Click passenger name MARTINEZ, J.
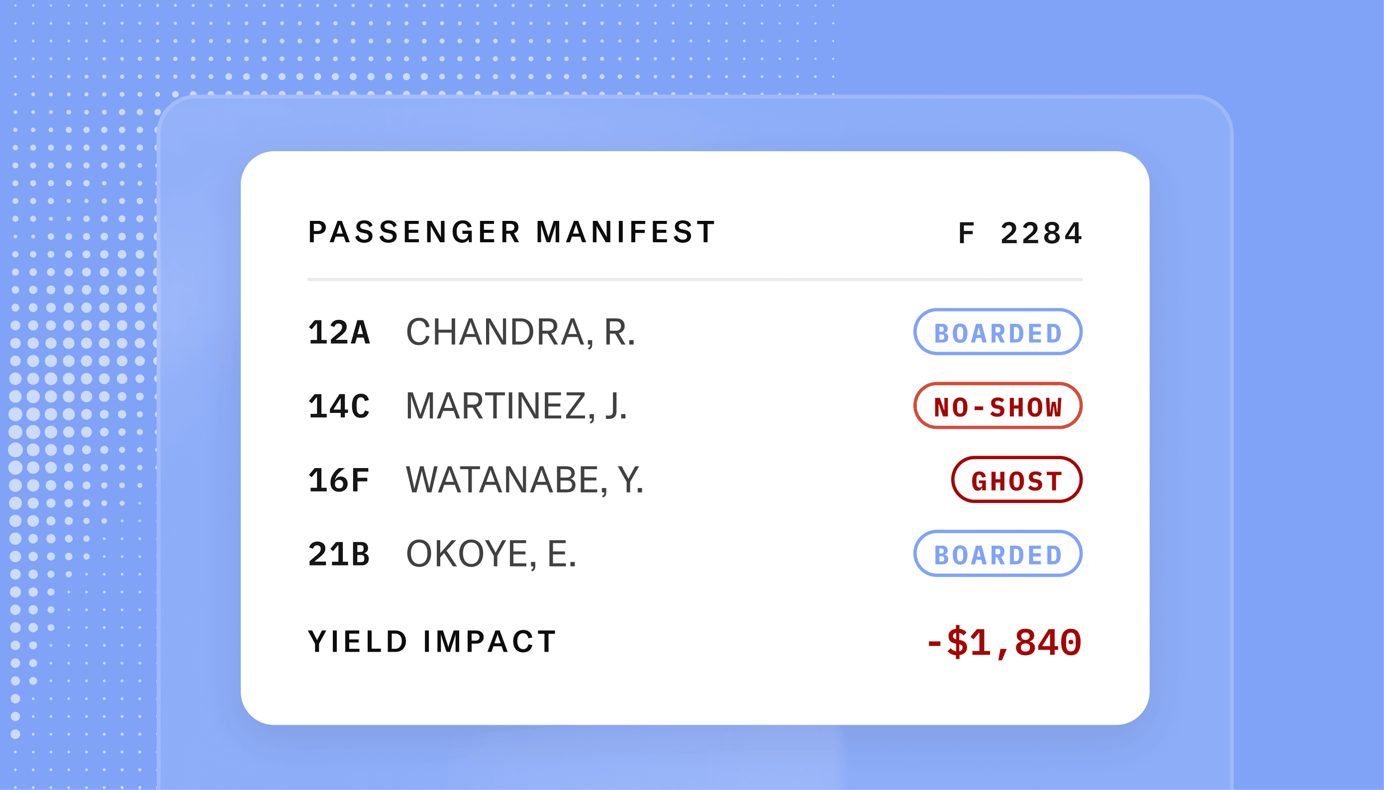 [x=516, y=406]
